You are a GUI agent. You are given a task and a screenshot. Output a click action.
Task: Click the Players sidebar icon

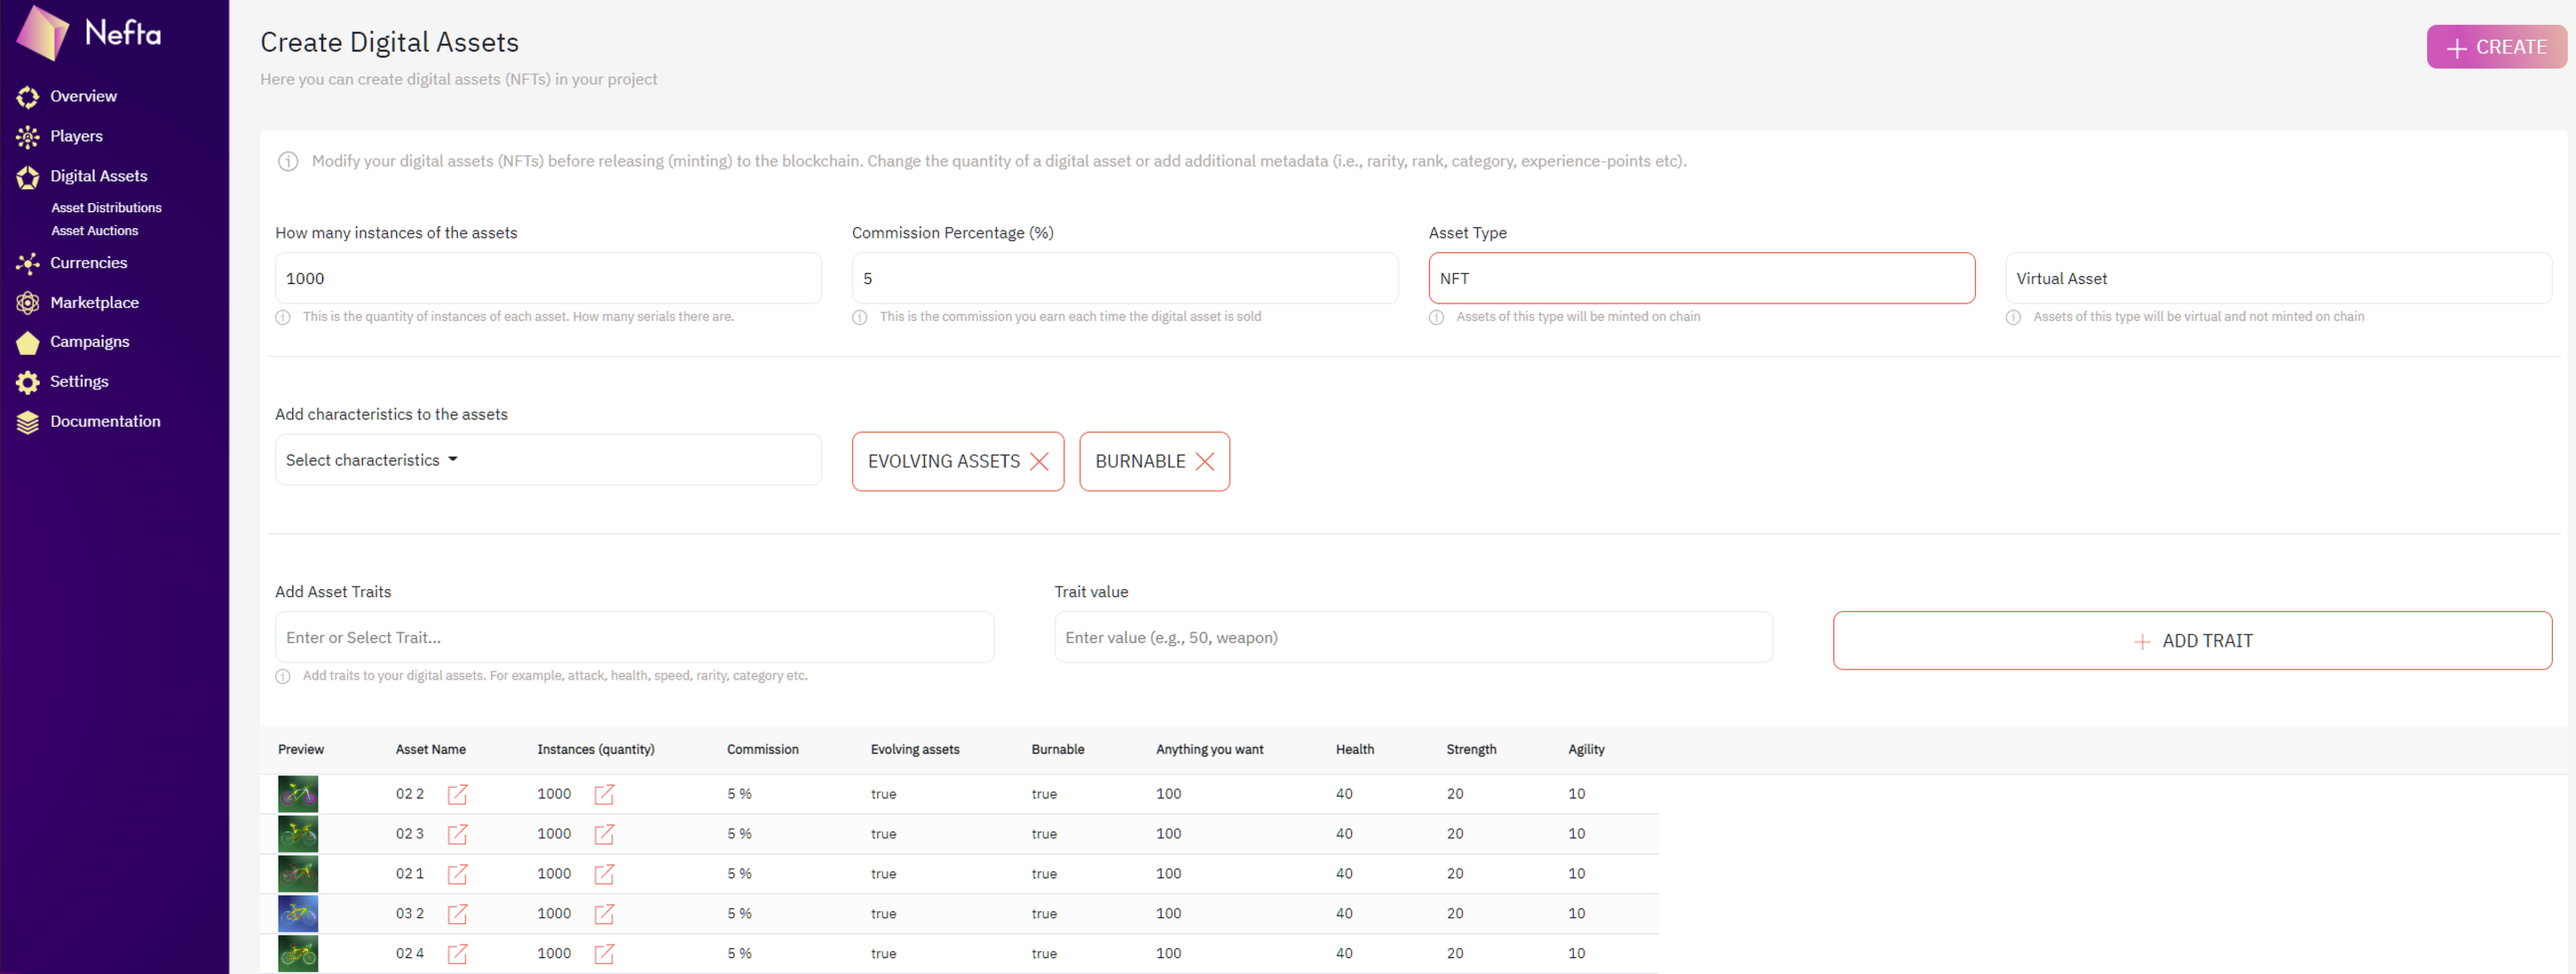28,137
